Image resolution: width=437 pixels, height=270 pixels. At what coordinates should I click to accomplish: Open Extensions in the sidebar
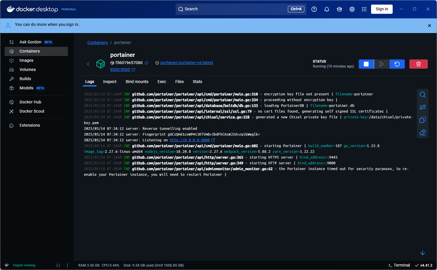pos(36,125)
